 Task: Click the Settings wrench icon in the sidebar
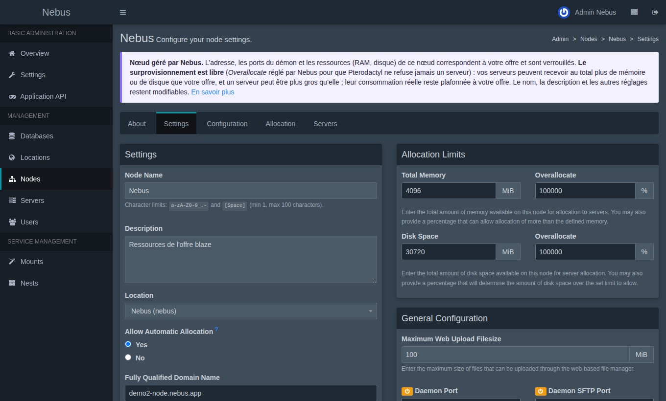tap(12, 75)
